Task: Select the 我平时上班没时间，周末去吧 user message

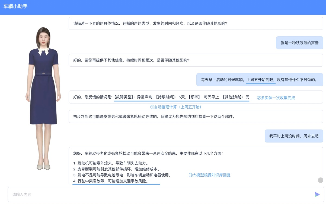Action: [294, 136]
